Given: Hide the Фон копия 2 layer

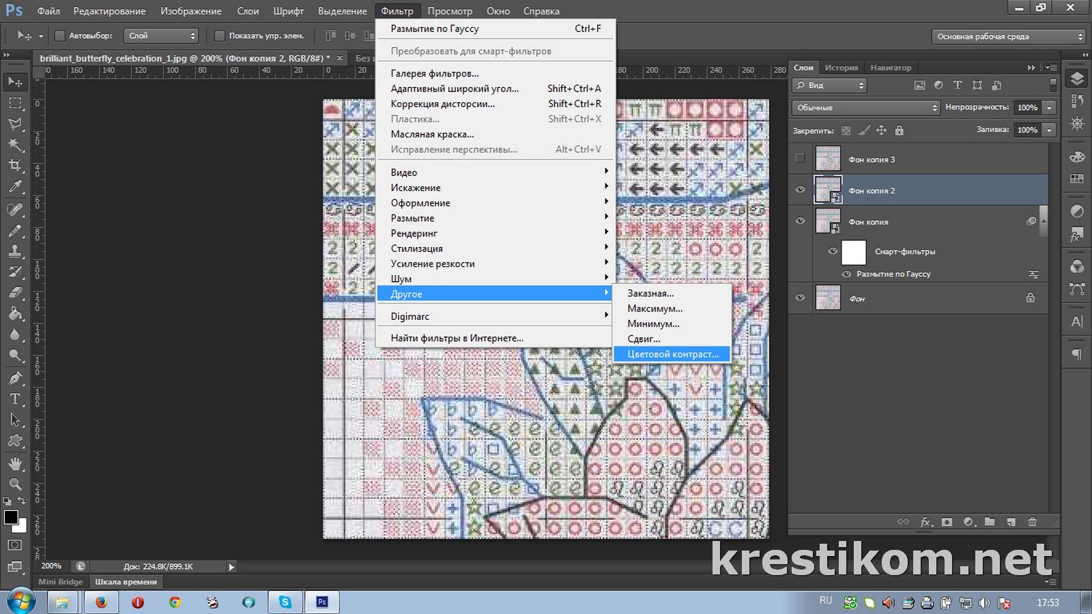Looking at the screenshot, I should (x=800, y=190).
